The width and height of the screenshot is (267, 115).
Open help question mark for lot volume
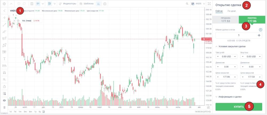click(261, 30)
